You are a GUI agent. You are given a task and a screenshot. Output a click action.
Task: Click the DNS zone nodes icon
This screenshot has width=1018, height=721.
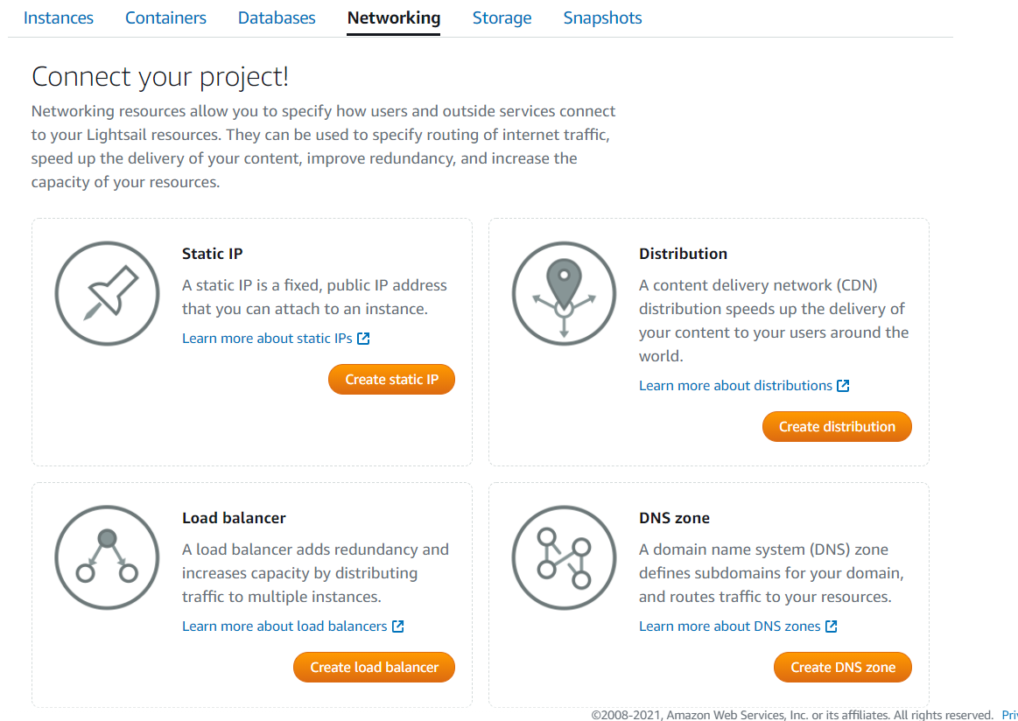point(564,557)
